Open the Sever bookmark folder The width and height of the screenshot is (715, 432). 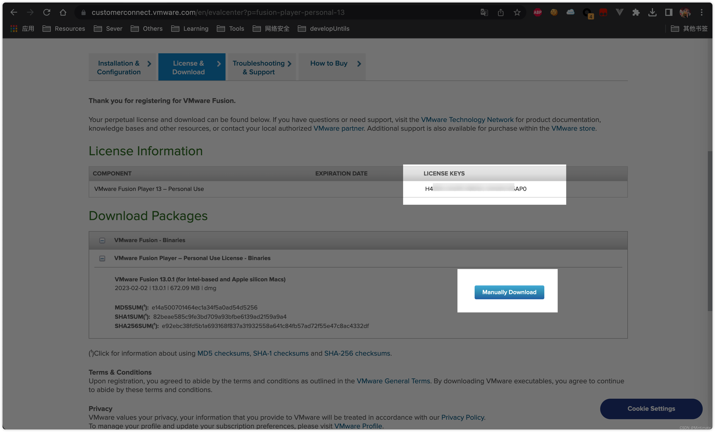click(x=108, y=28)
